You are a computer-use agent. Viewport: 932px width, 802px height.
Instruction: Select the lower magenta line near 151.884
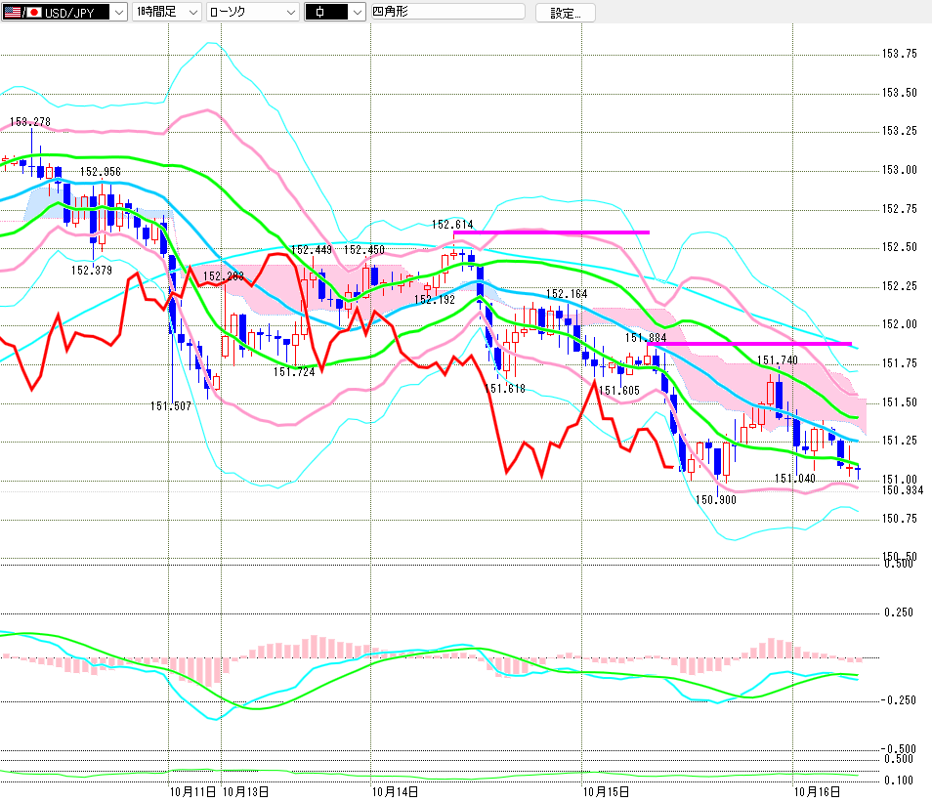point(750,344)
